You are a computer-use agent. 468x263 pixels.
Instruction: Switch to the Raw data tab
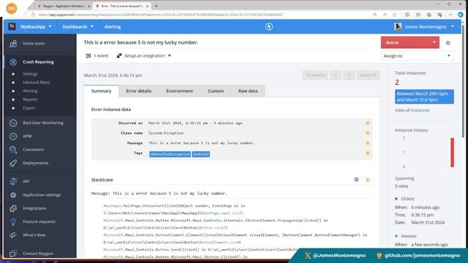click(248, 91)
